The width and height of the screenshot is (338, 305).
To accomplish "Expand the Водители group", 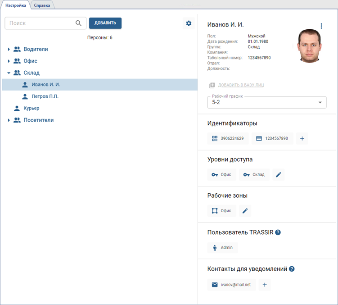I will [x=9, y=49].
